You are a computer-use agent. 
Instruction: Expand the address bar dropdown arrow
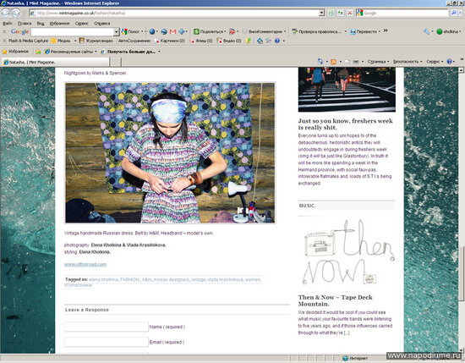pyautogui.click(x=321, y=13)
